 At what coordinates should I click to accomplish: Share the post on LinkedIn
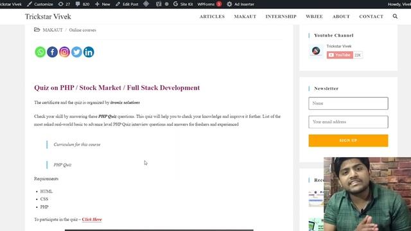point(89,52)
